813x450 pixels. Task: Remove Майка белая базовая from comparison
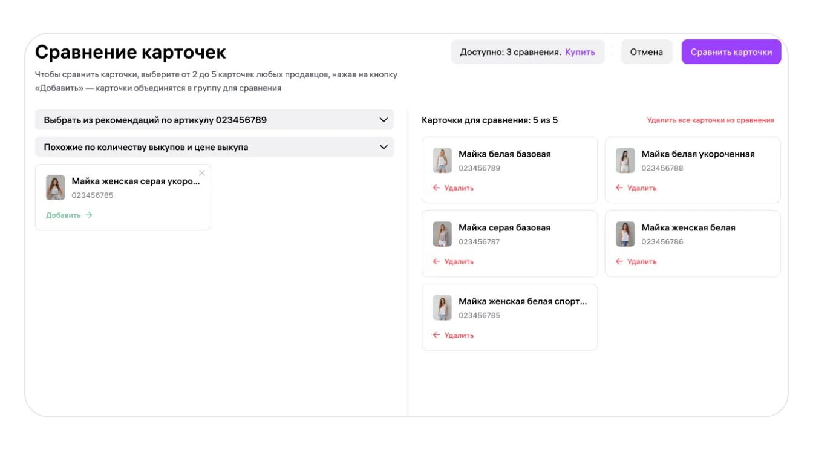(x=454, y=188)
